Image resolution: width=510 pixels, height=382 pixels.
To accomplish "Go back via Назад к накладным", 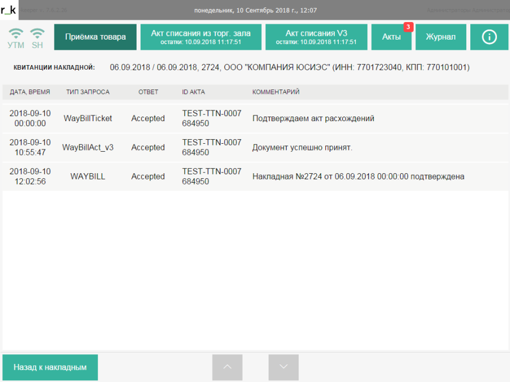I will coord(50,367).
